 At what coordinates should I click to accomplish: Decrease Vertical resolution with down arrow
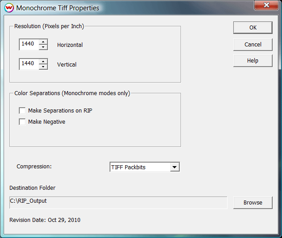click(x=43, y=67)
